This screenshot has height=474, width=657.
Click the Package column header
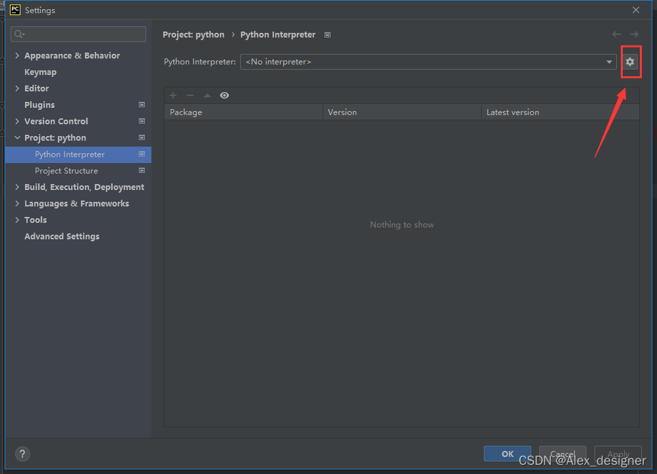(244, 112)
